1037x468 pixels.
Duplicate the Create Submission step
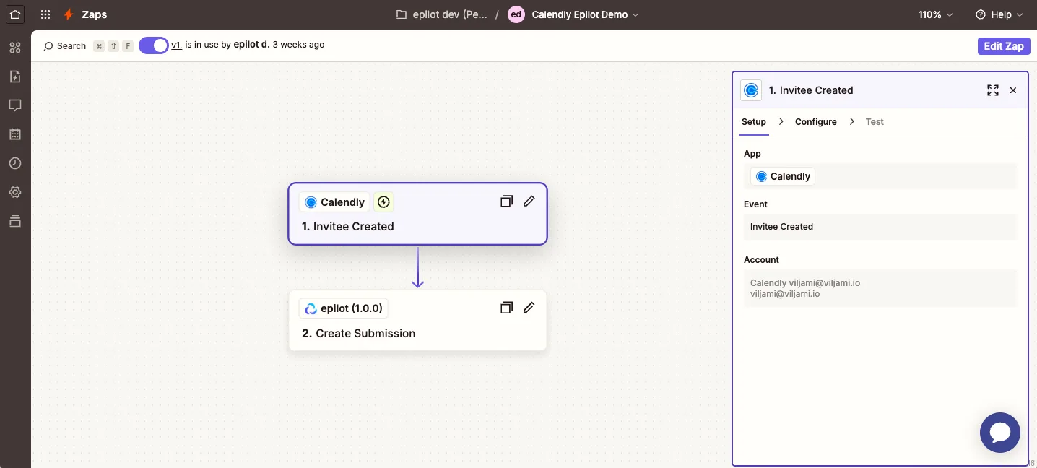[506, 308]
